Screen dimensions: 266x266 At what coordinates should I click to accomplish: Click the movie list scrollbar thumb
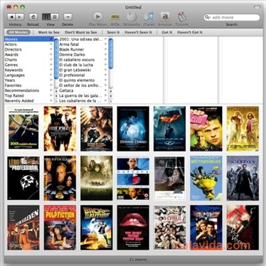pos(111,53)
